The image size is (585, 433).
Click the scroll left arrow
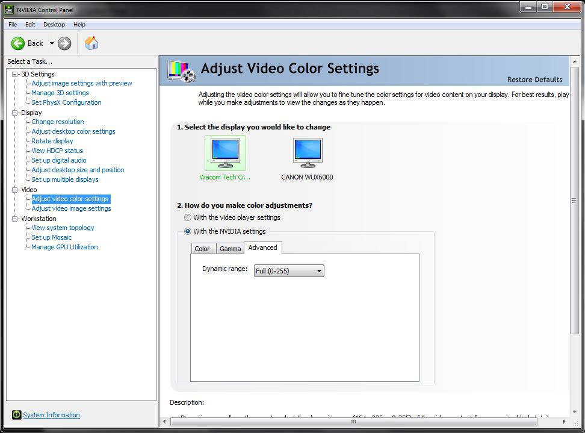coord(164,422)
